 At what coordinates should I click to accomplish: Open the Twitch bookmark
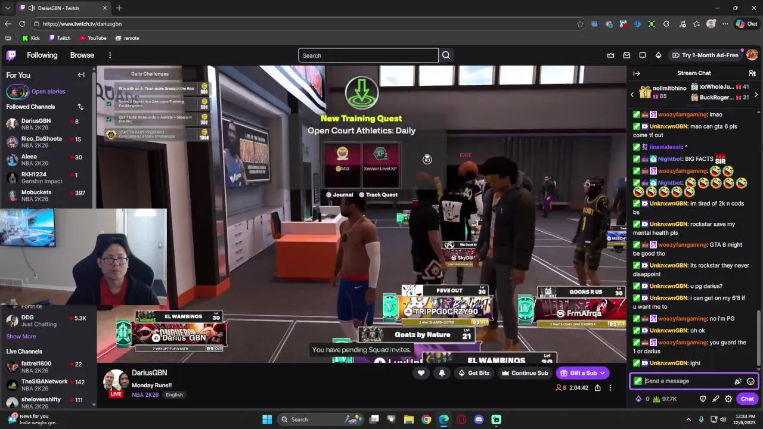point(60,38)
